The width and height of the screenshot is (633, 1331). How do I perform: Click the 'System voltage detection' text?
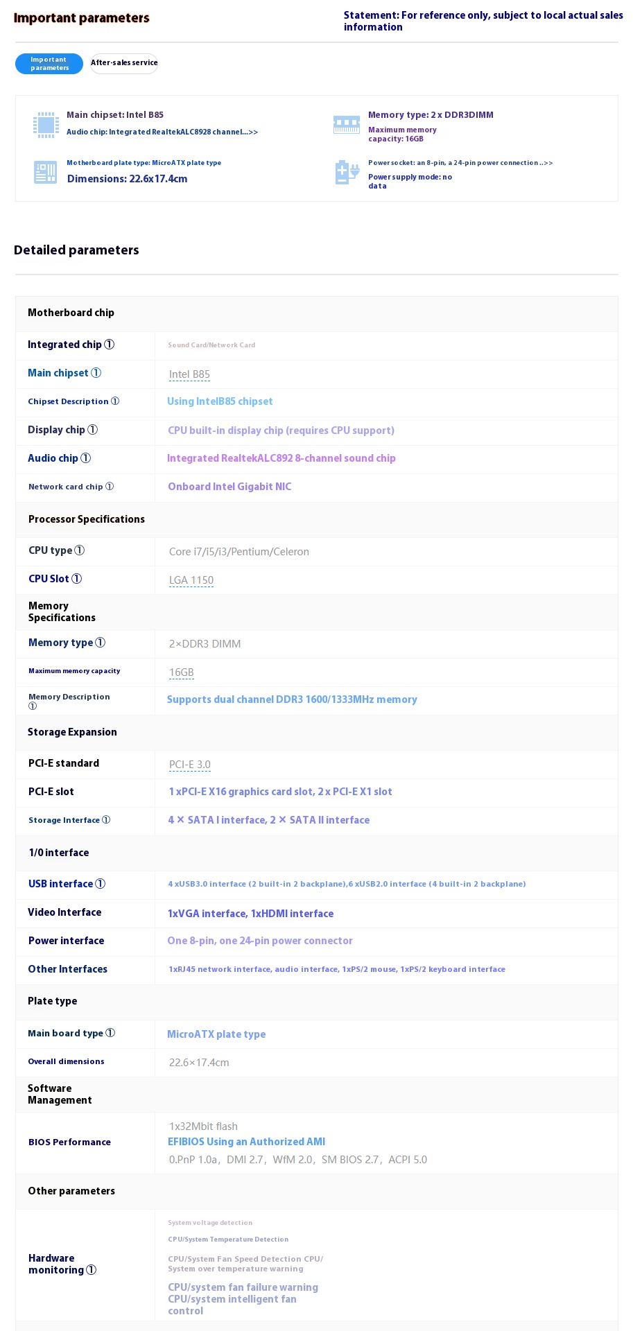[210, 1223]
